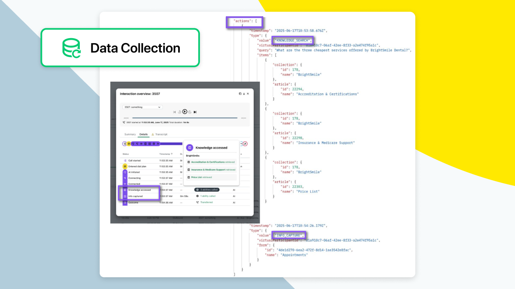515x289 pixels.
Task: Click the Outcome status icon
Action: (x=124, y=202)
